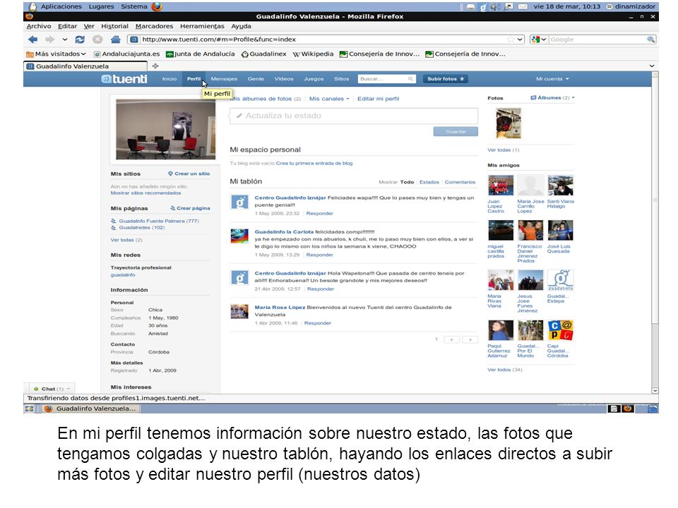Open Editar mi perfil link
This screenshot has width=678, height=508.
(x=379, y=99)
